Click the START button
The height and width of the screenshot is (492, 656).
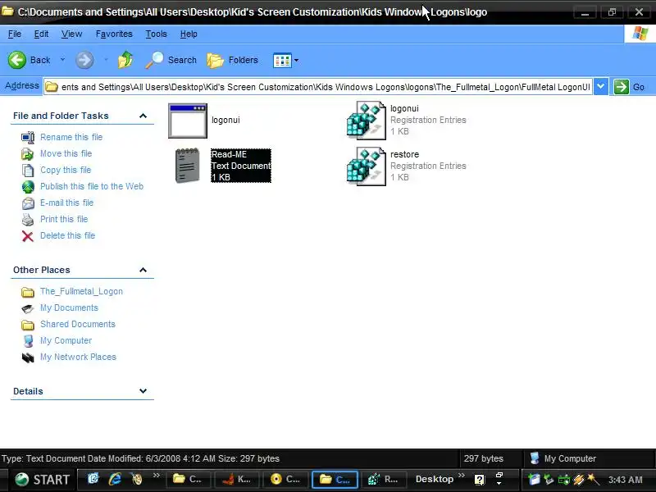[42, 480]
